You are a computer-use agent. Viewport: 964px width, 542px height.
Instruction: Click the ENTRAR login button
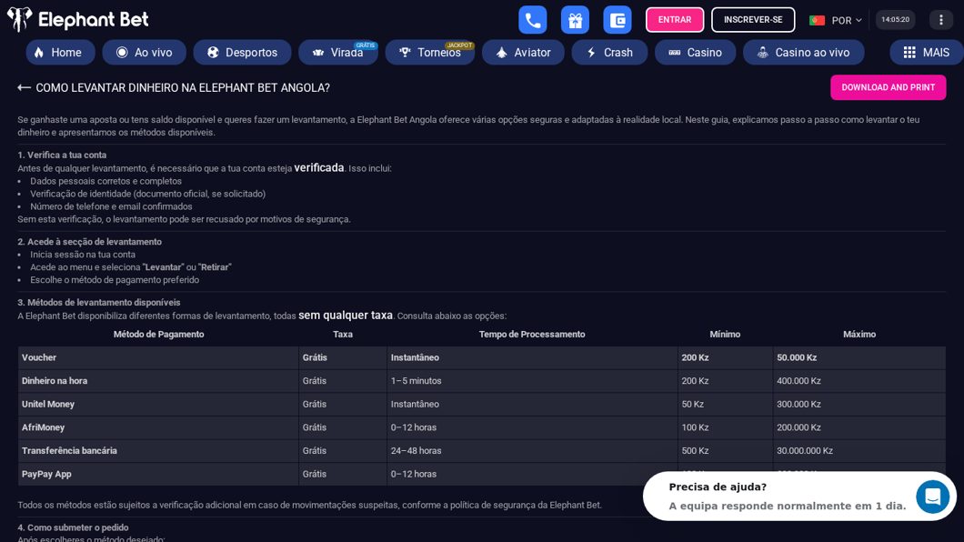675,20
